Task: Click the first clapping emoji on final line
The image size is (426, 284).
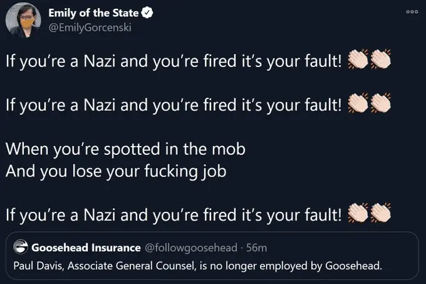Action: click(358, 214)
